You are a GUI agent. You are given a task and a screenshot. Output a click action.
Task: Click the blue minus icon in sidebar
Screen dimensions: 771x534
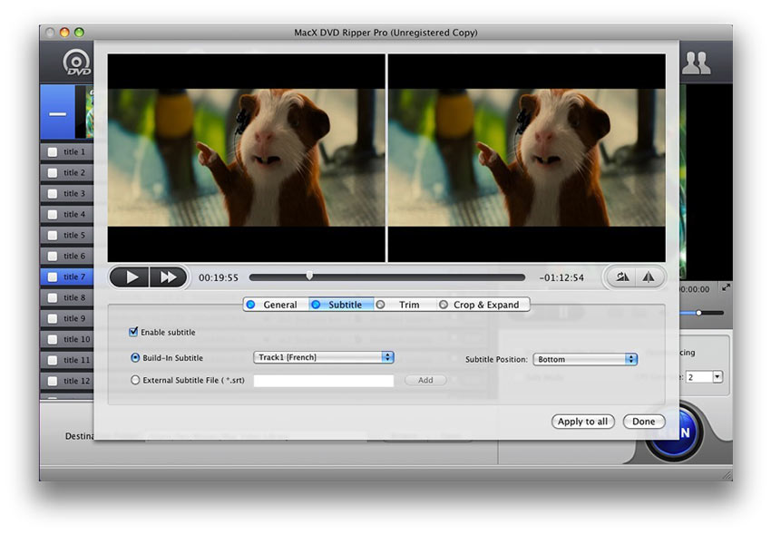pos(57,113)
